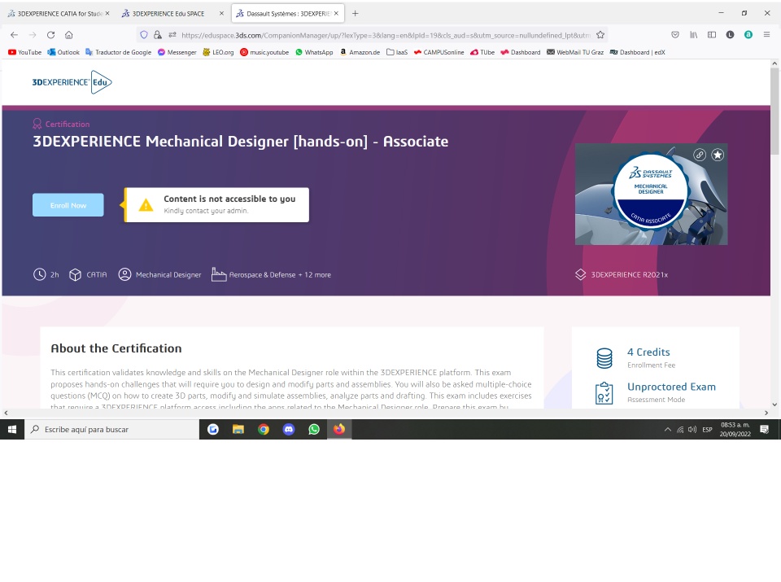Expand the '+ 12 more' industries link
781x582 pixels.
(x=315, y=274)
